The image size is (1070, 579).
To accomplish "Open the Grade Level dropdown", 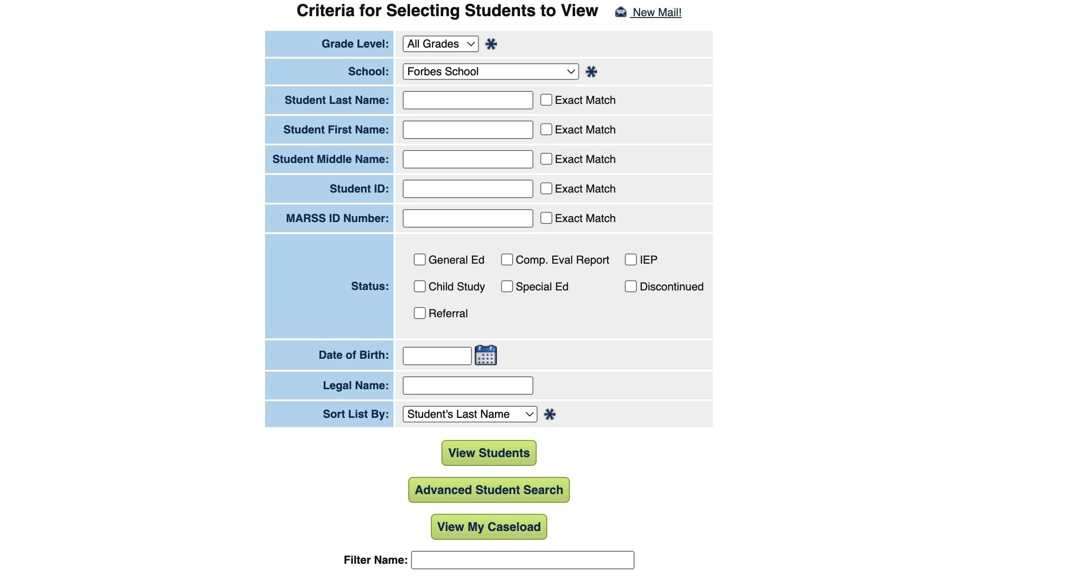I will coord(441,44).
